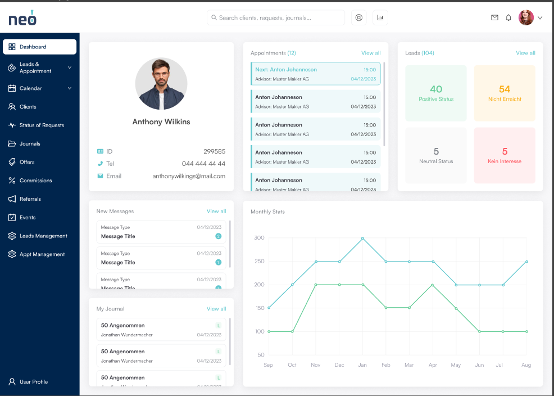Image resolution: width=554 pixels, height=396 pixels.
Task: Open the user avatar dropdown arrow
Action: [540, 18]
